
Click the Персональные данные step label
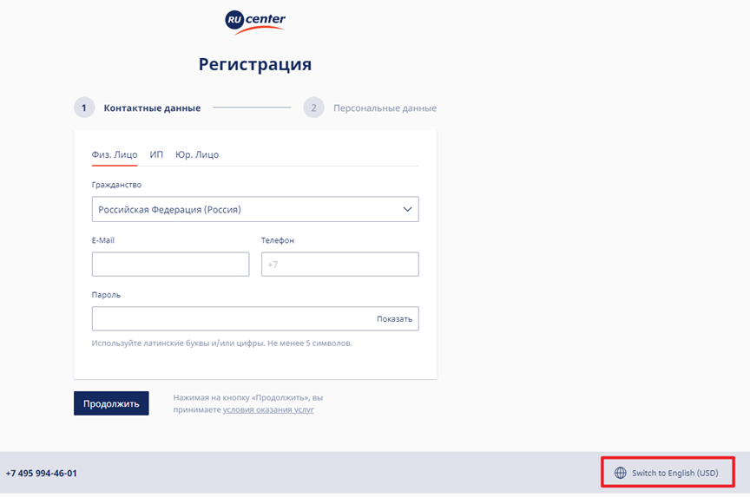pos(385,108)
